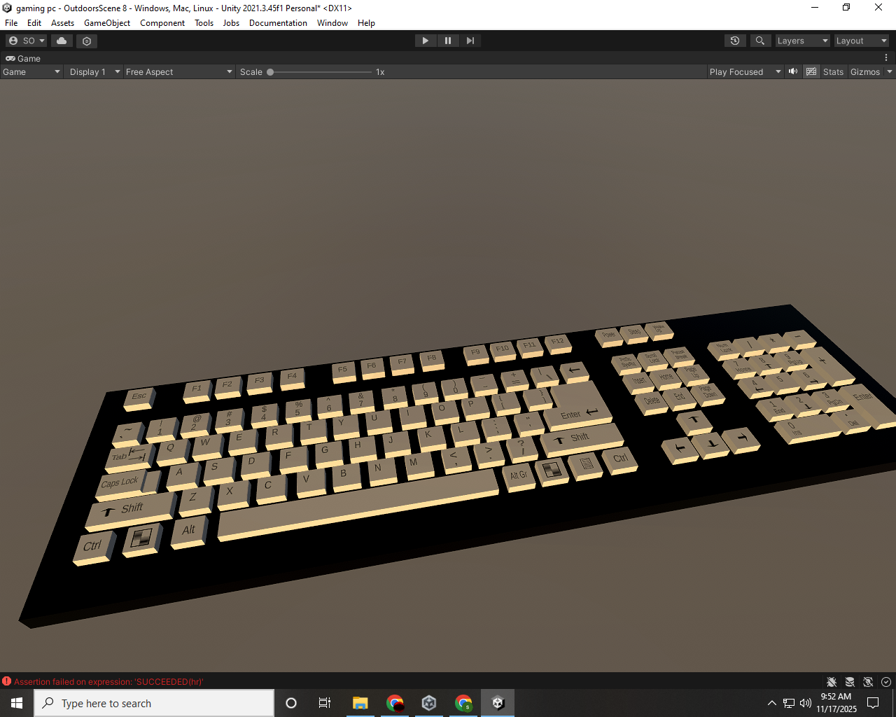Open the Unity search magnifier icon
896x717 pixels.
click(759, 41)
